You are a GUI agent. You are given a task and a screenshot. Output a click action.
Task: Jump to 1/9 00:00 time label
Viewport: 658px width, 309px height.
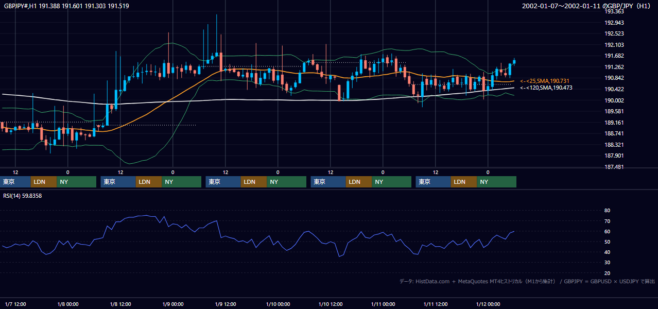(x=173, y=304)
